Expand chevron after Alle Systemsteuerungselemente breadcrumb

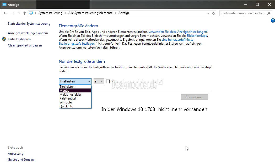[x=116, y=13]
